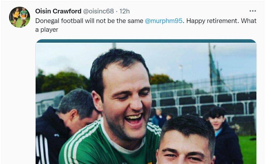
Task: Open the Oisin Crawford display name link
Action: pos(58,11)
